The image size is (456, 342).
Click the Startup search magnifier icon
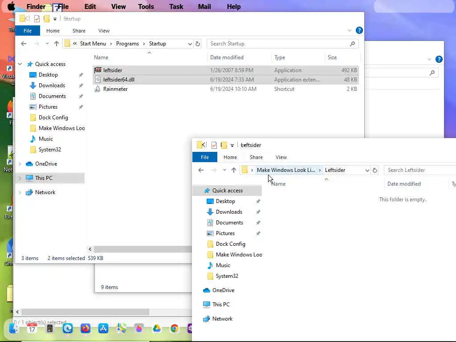click(x=353, y=44)
